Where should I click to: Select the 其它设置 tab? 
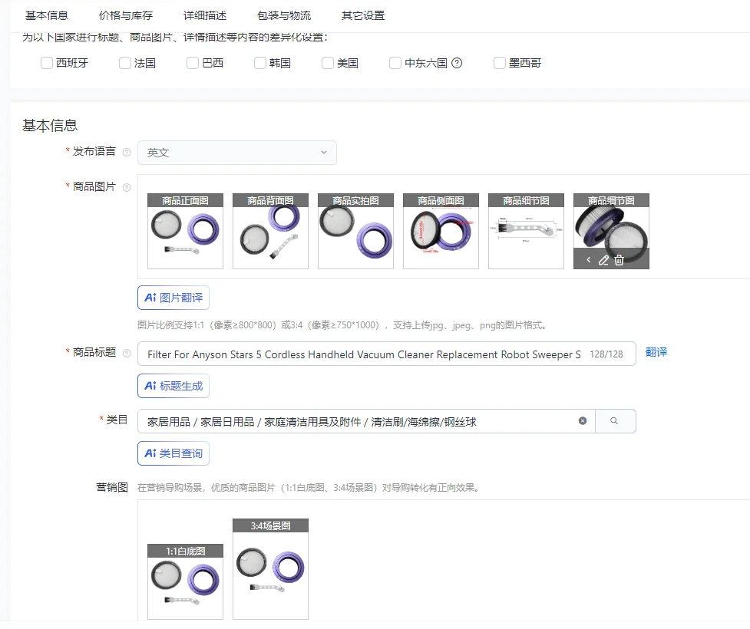363,16
